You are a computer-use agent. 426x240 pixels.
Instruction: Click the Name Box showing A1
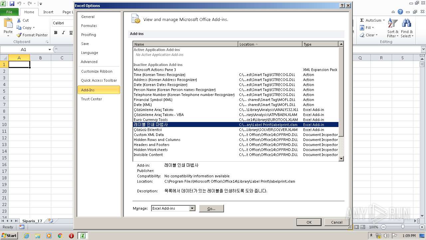(x=24, y=50)
